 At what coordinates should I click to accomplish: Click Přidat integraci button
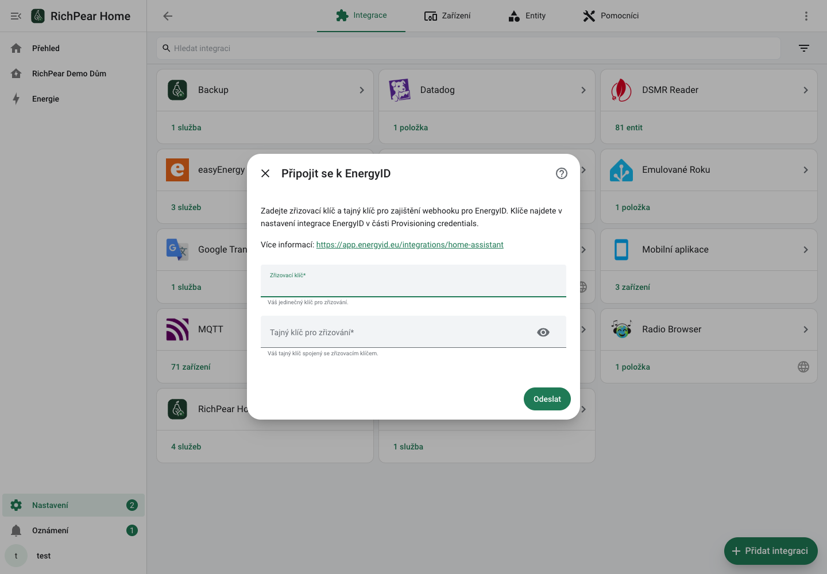(771, 551)
